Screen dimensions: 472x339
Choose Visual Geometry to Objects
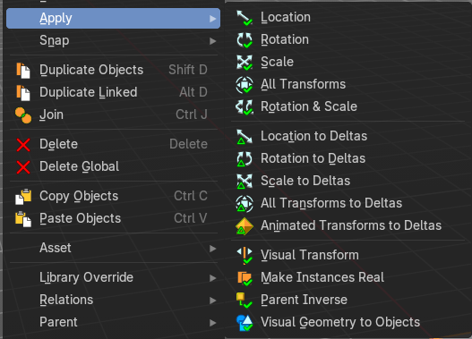[x=348, y=322]
